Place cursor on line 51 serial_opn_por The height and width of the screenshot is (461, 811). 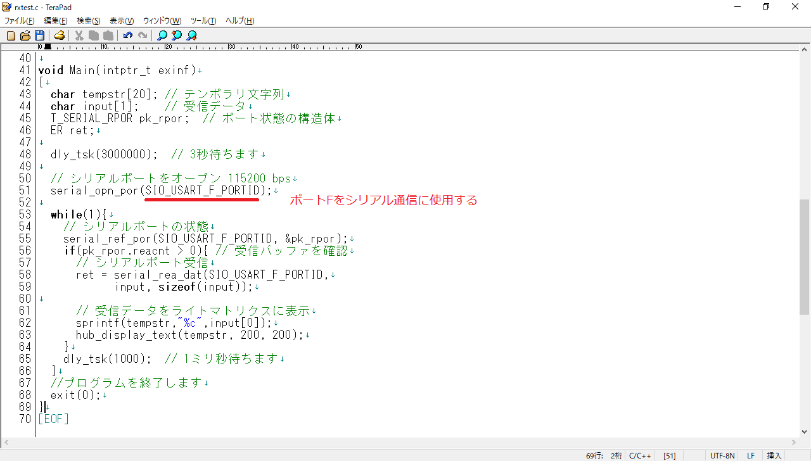pyautogui.click(x=95, y=191)
